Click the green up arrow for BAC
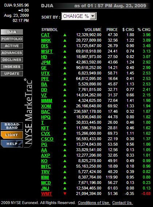This screenshot has width=153, height=207. click(65, 112)
